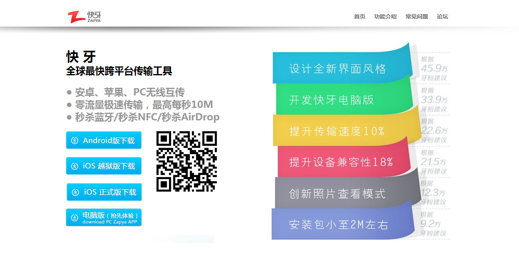The width and height of the screenshot is (519, 254).
Task: Click the 安卓、苹果、PC无线互传 bullet
Action: (x=130, y=92)
